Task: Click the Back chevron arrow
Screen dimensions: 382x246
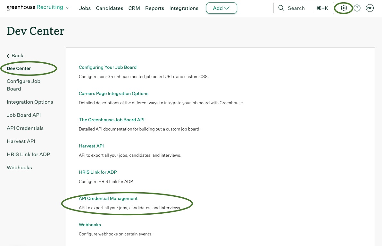Action: (x=8, y=56)
